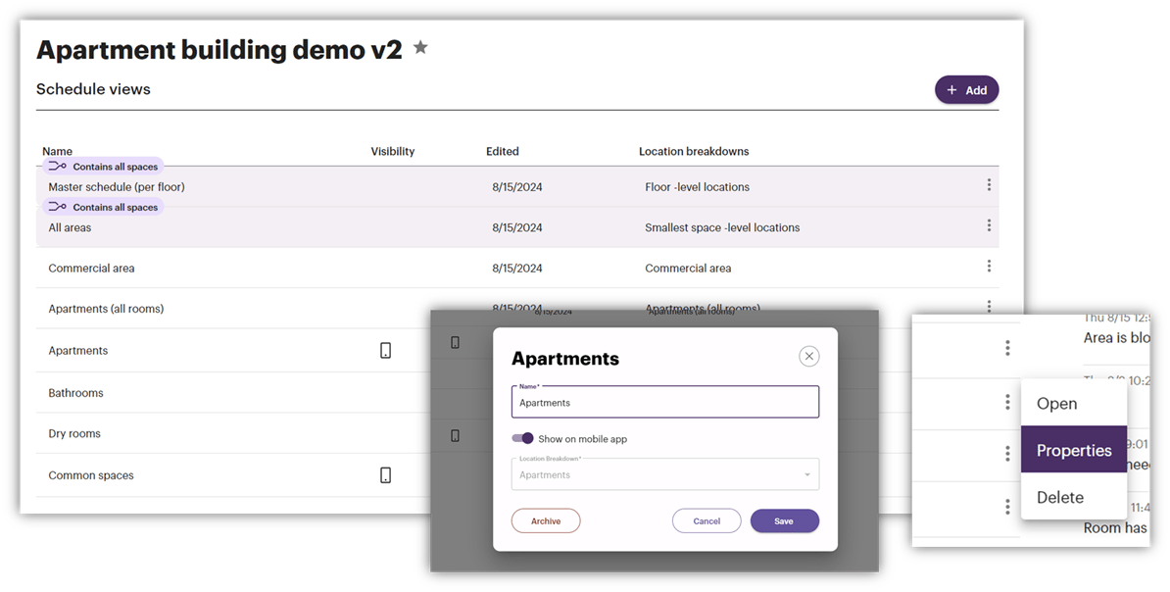Open three-dot menu for Master schedule row
The height and width of the screenshot is (592, 1170).
coord(989,184)
